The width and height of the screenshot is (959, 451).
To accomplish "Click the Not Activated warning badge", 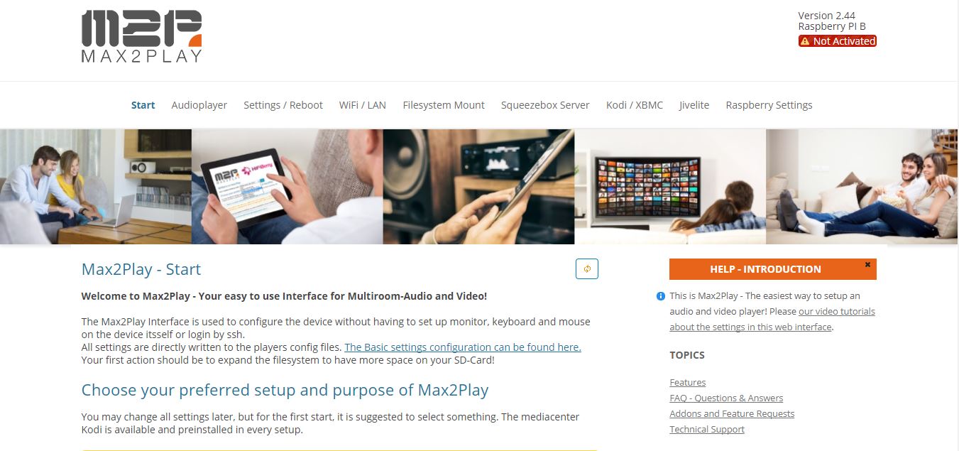I will point(838,41).
